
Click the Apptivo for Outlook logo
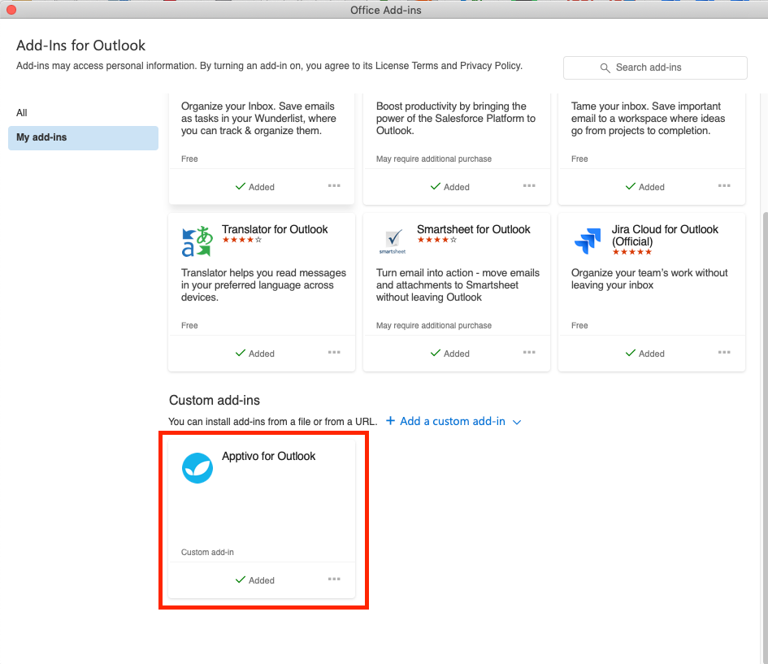[x=197, y=468]
